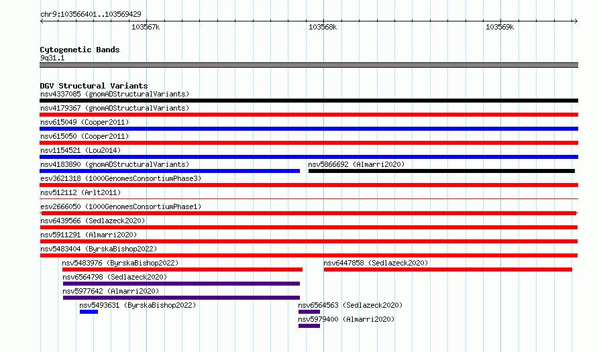Open the nsv5483404 (ByrskaBishop2022) label
The width and height of the screenshot is (597, 352).
coord(99,249)
